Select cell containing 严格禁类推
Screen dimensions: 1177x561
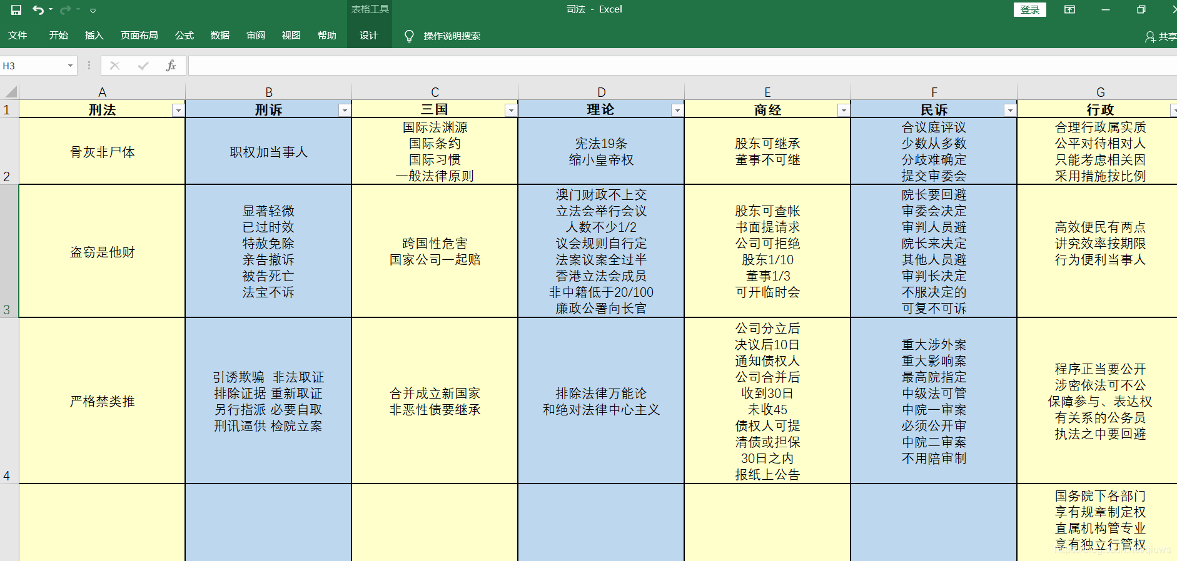pos(103,401)
